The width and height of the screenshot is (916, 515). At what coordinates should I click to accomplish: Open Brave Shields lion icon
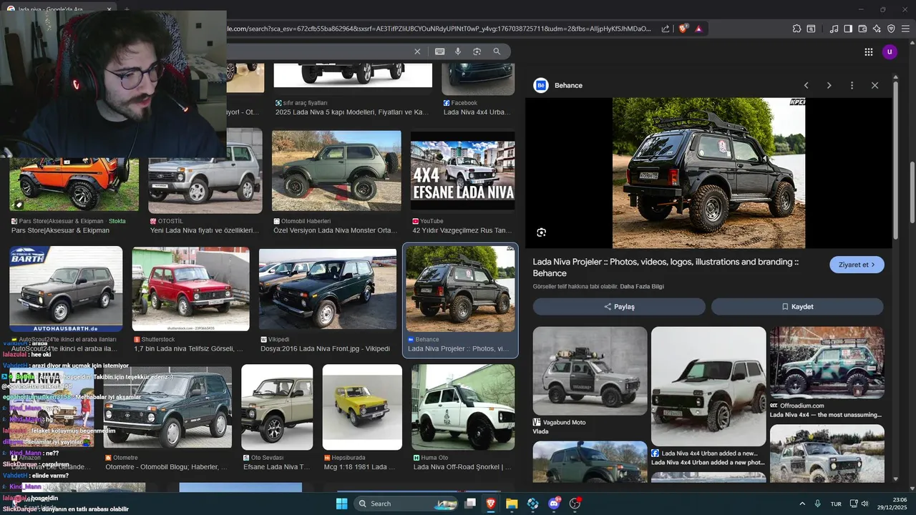point(683,29)
